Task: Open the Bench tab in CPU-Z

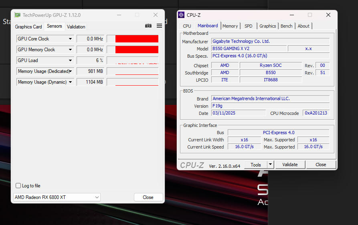Action: [287, 26]
